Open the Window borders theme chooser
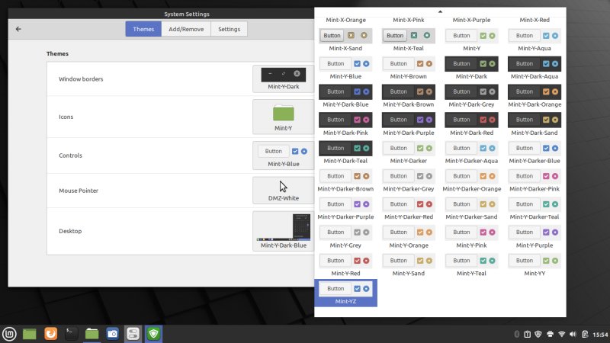Image resolution: width=610 pixels, height=343 pixels. [282, 79]
